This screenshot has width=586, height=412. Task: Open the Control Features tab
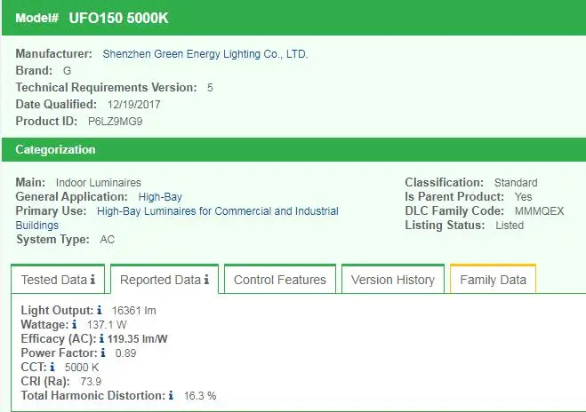coord(279,280)
